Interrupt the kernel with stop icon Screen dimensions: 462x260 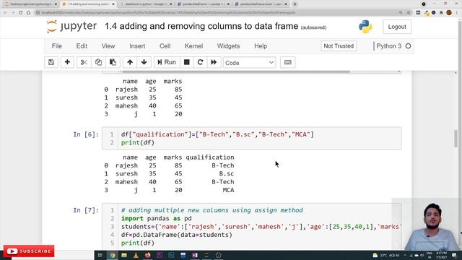pyautogui.click(x=186, y=62)
